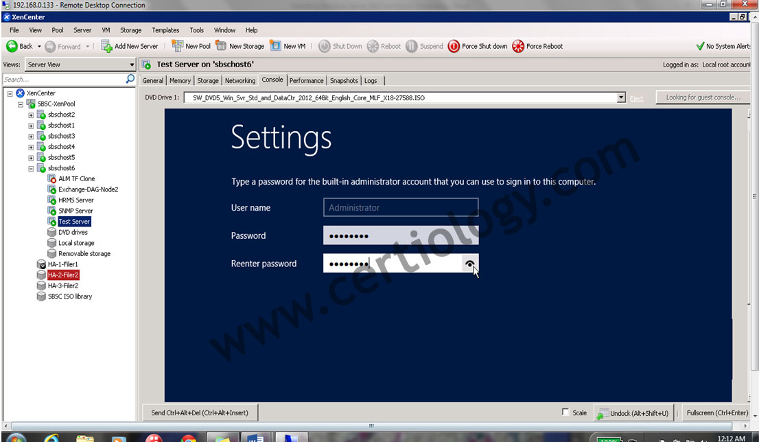Viewport: 759px width, 442px height.
Task: Click the green Back arrow icon
Action: 12,46
